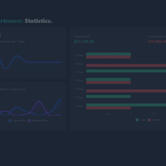Toggle the green Listed bar-chart legend square
The height and width of the screenshot is (166, 166).
point(137,120)
